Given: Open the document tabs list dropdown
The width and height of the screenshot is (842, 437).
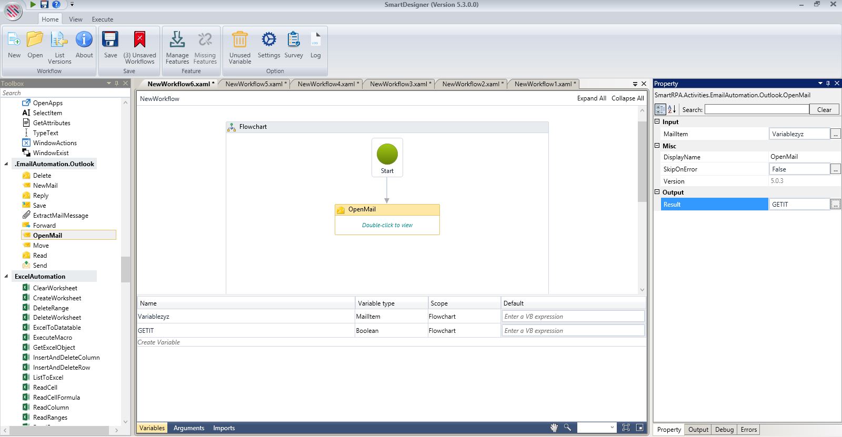Looking at the screenshot, I should pos(635,84).
